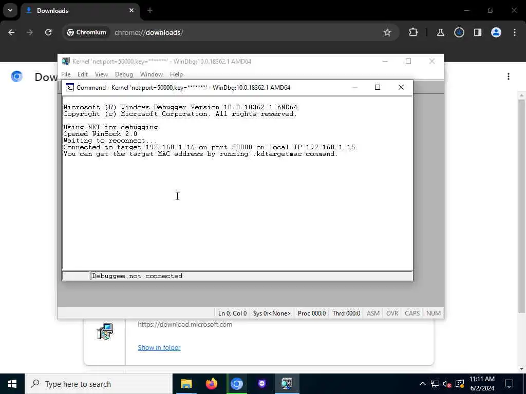Screen dimensions: 526x394
Task: Open the Debug menu in WinDbg
Action: (124, 74)
